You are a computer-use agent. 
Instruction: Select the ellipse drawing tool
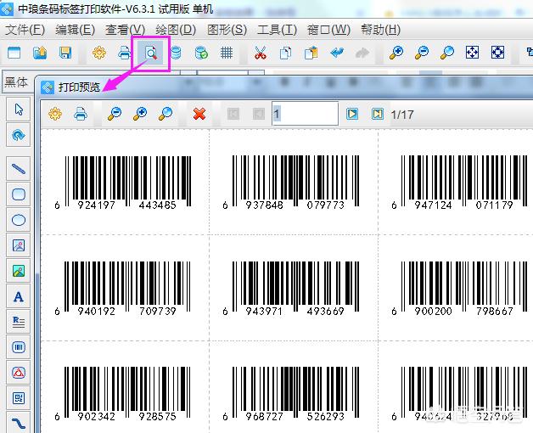coord(19,220)
